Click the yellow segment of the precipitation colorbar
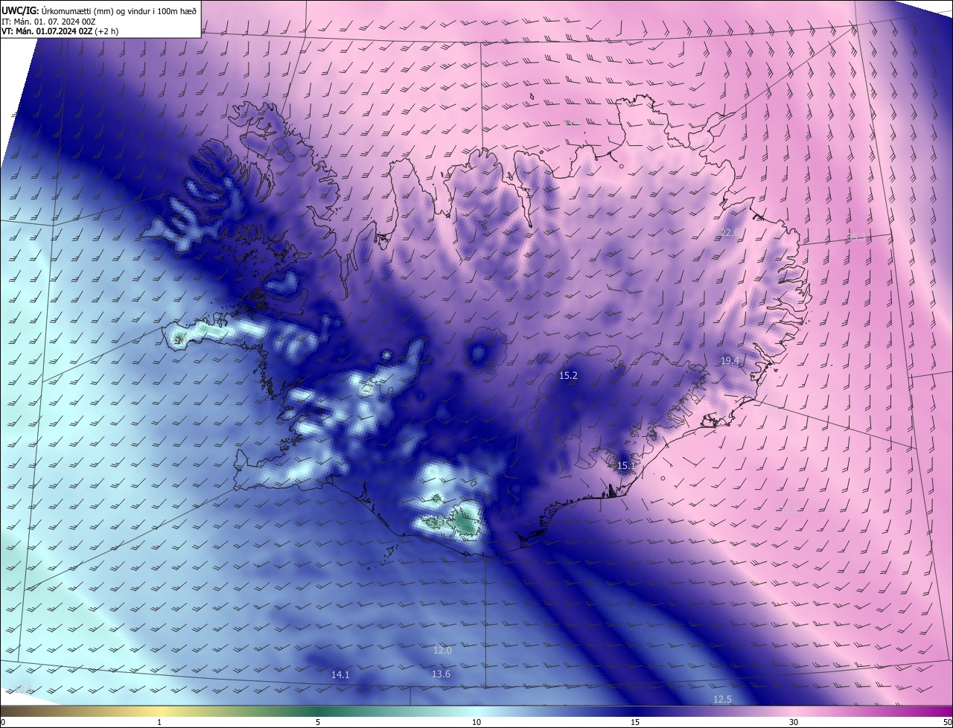This screenshot has width=953, height=728. [x=159, y=711]
